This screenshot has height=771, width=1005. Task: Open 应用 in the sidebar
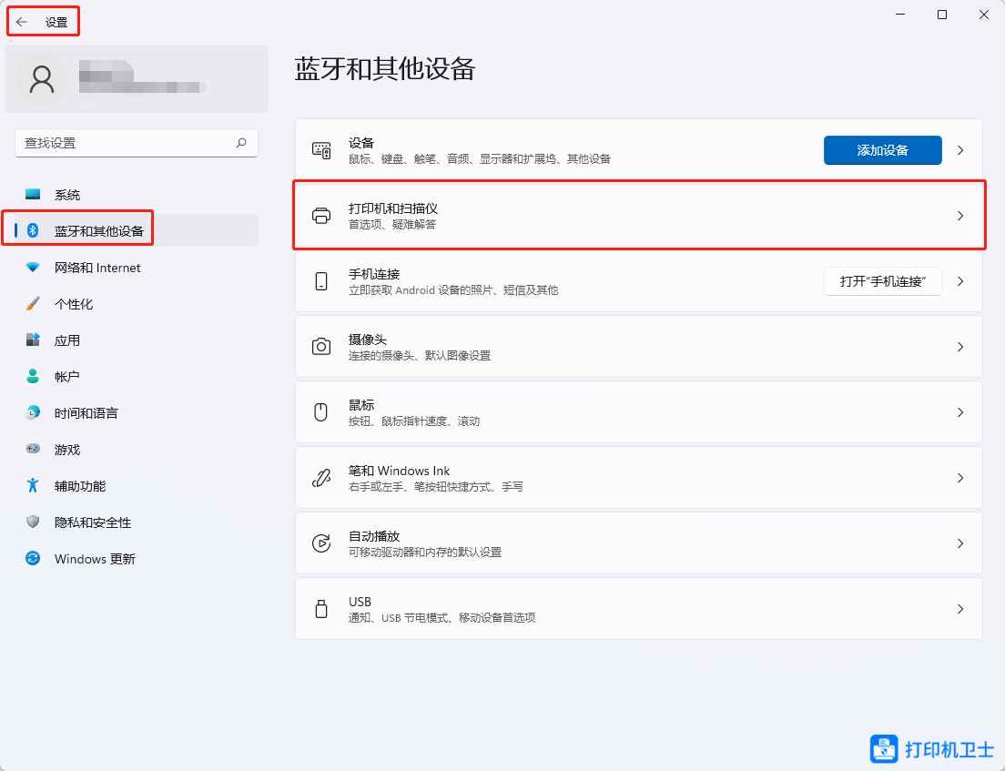[137, 340]
